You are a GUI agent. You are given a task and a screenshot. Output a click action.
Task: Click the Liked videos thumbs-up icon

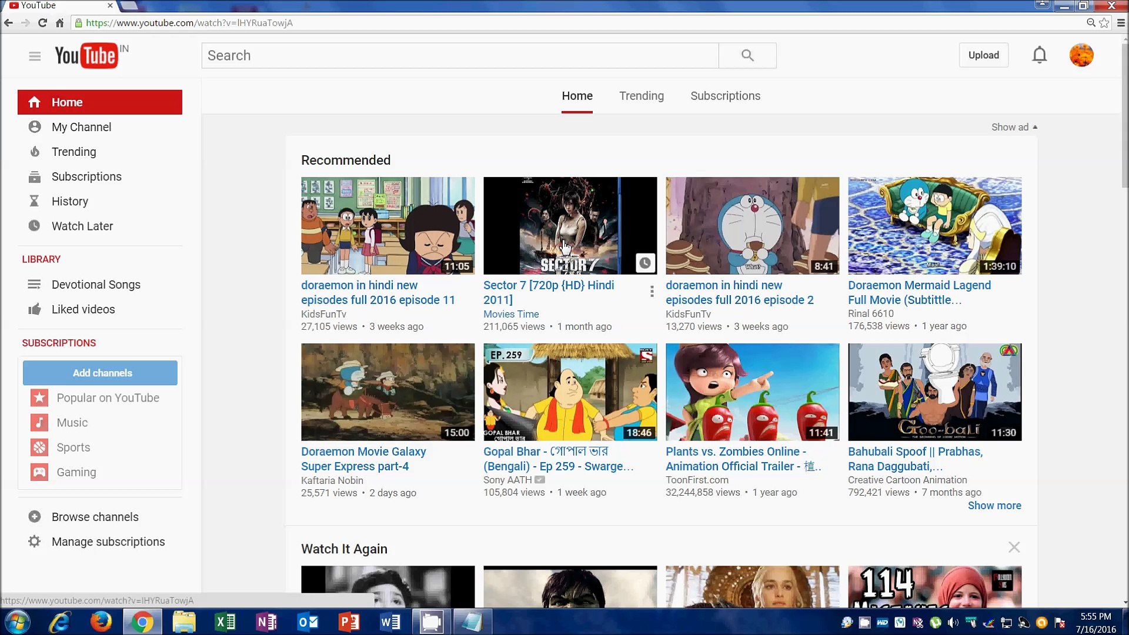click(x=35, y=309)
